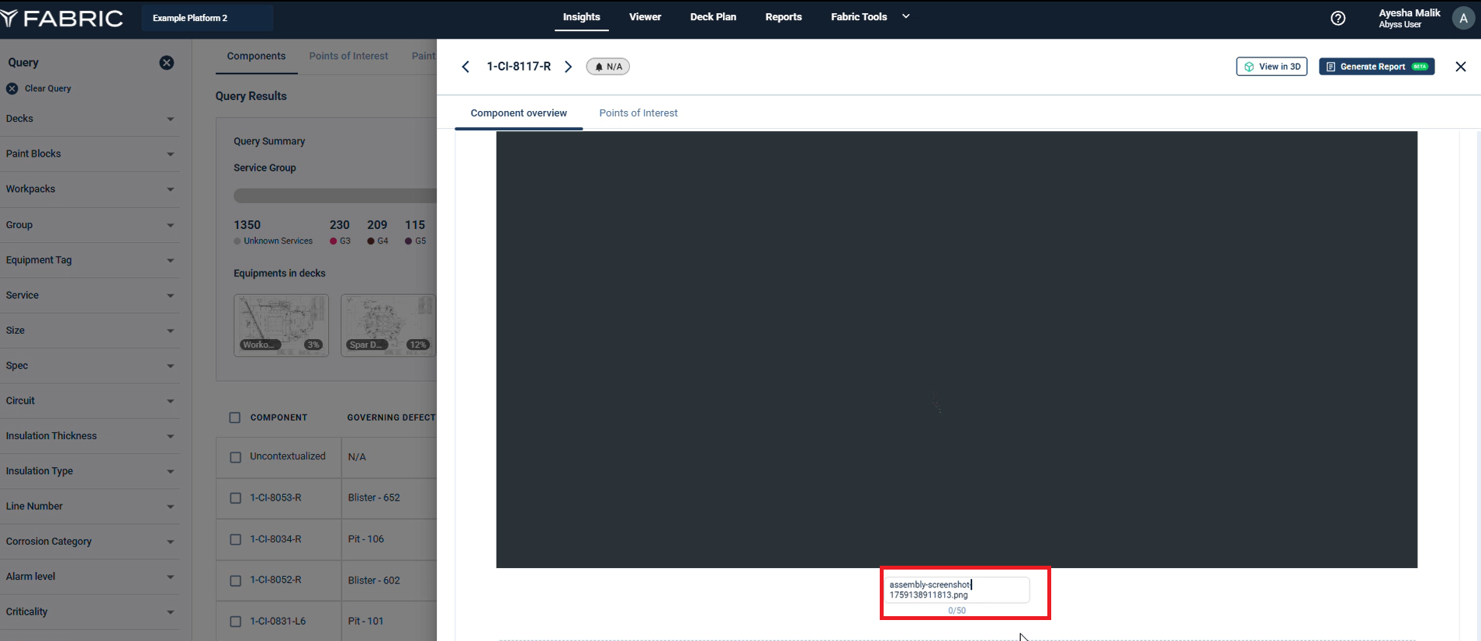Click the G5 legend color dot

coord(408,241)
